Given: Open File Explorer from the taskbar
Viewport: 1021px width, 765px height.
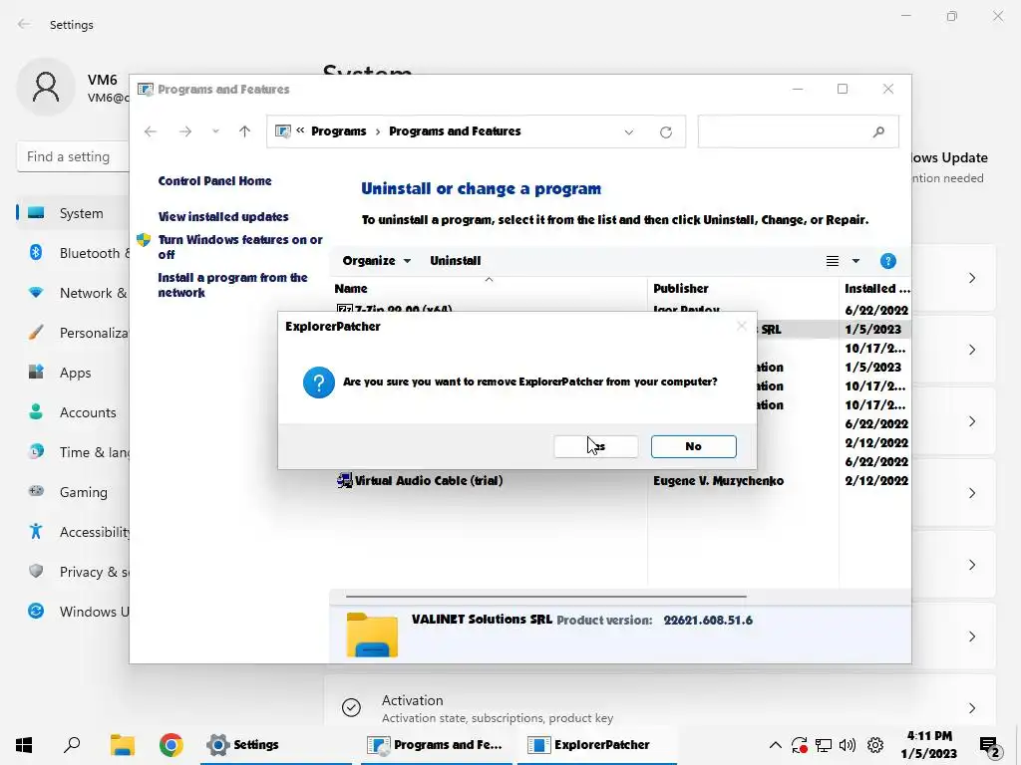Looking at the screenshot, I should [x=122, y=745].
